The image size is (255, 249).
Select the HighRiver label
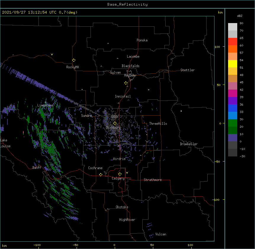coord(127,220)
